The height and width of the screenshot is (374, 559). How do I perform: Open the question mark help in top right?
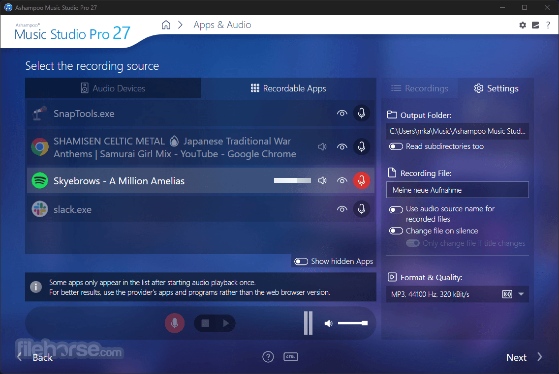[x=548, y=25]
